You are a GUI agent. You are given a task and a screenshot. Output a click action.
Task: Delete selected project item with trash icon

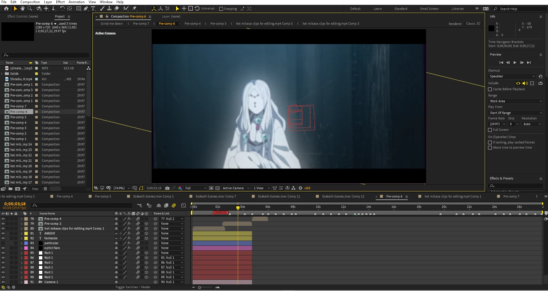coord(45,189)
